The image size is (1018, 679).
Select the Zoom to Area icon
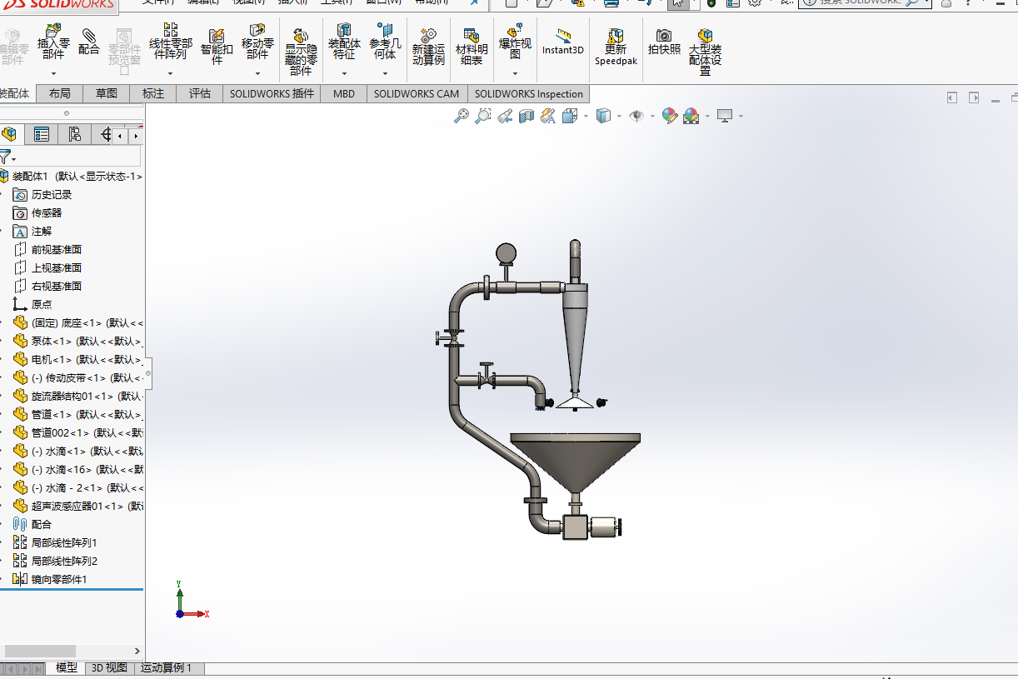482,117
